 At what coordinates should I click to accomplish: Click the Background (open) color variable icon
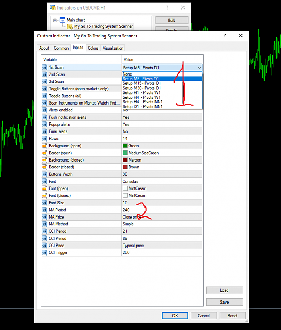pos(44,146)
